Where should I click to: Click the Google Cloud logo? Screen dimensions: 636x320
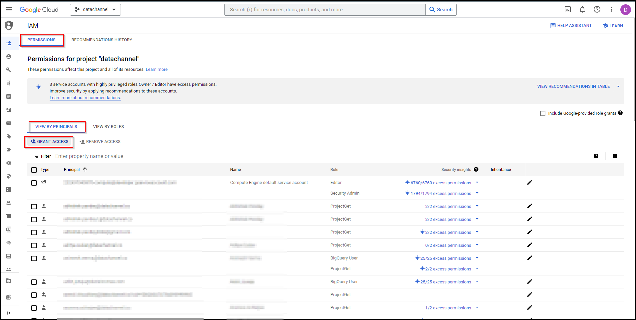(x=39, y=10)
